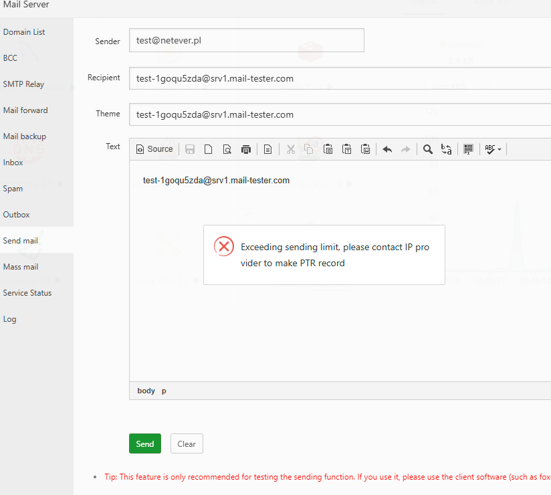Image resolution: width=551 pixels, height=495 pixels.
Task: Open Mass mail section
Action: pos(21,267)
